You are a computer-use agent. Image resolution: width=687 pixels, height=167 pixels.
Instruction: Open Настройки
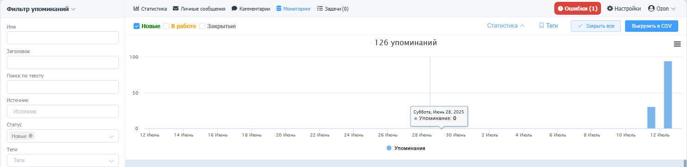(x=624, y=8)
